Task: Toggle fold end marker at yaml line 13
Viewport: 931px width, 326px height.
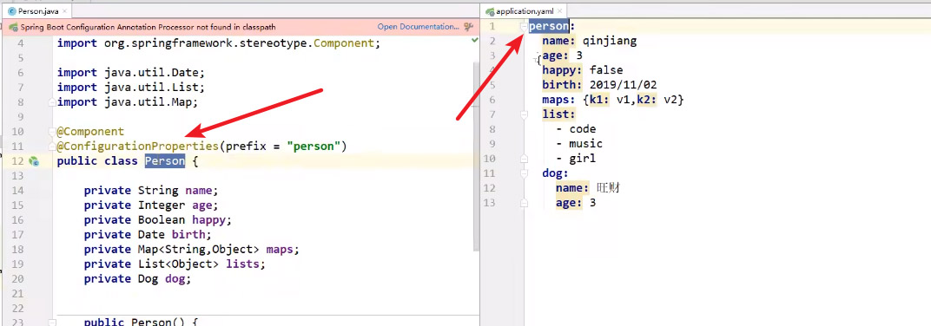Action: click(x=524, y=203)
